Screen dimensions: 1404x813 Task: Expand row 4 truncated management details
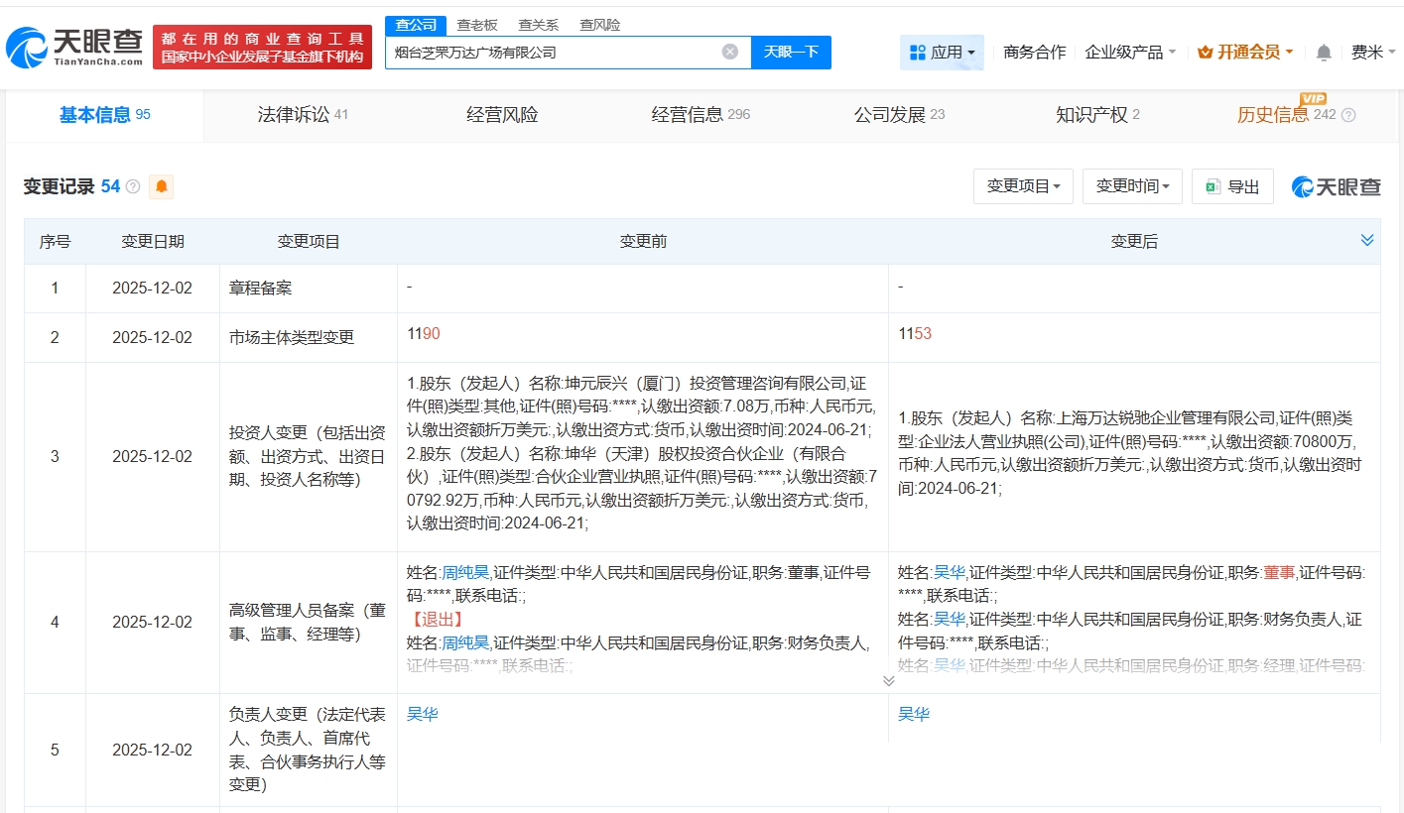888,680
